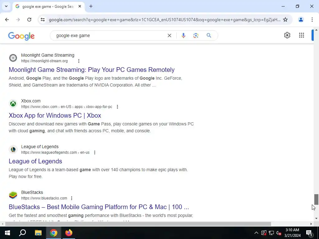
Task: Click the horizontal scrollbar thumb
Action: point(138,224)
